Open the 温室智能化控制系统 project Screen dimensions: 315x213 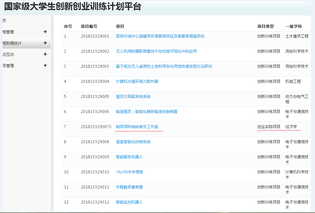pos(133,142)
